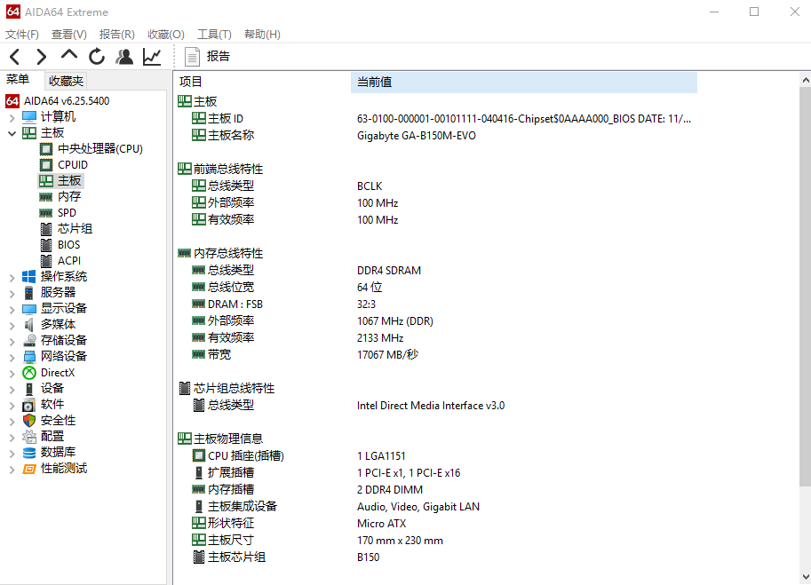Click the value Intel Direct Media Interface v3.0

point(430,406)
